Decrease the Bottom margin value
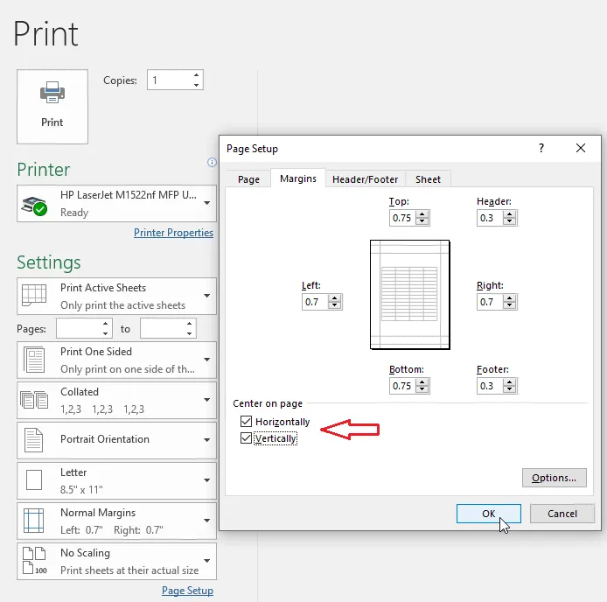607x602 pixels. [x=422, y=389]
